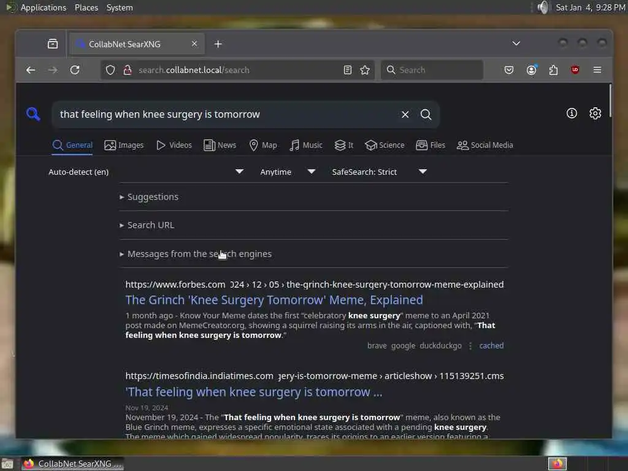Click the system volume speaker icon
The image size is (628, 471).
pyautogui.click(x=542, y=7)
